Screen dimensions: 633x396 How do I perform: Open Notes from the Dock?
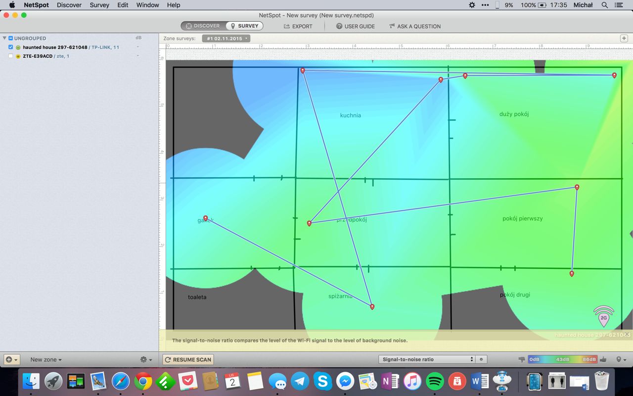[x=255, y=381]
